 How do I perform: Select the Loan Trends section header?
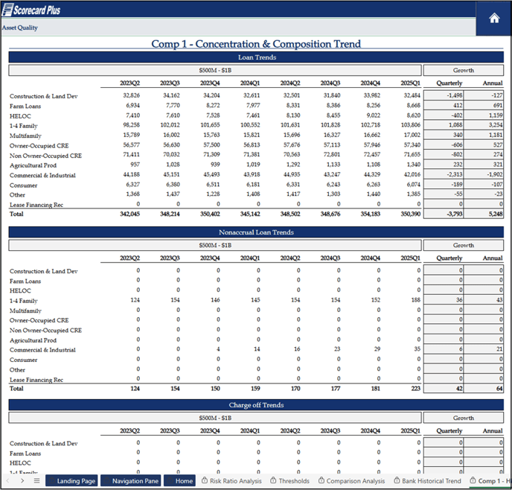click(x=256, y=57)
